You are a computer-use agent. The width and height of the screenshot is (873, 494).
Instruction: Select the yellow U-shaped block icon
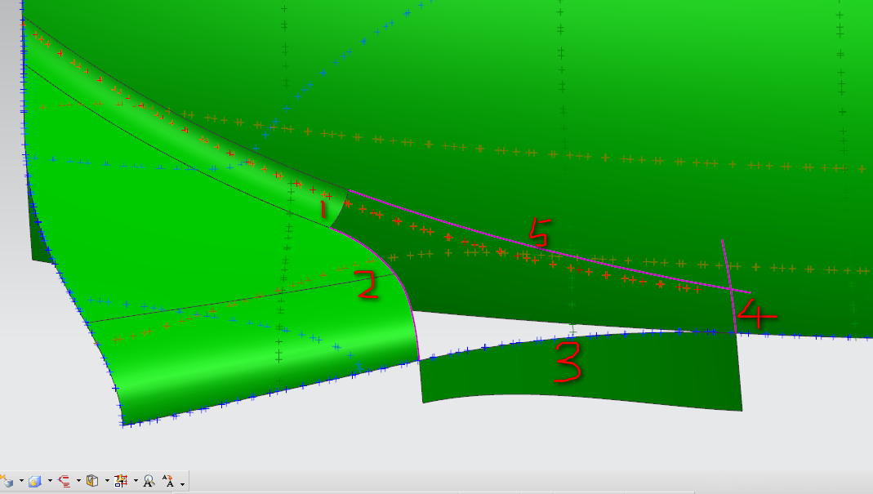point(92,481)
